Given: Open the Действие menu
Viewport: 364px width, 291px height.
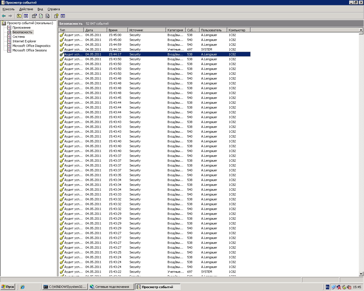Looking at the screenshot, I should click(x=26, y=9).
